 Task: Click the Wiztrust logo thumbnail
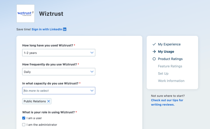pyautogui.click(x=25, y=13)
